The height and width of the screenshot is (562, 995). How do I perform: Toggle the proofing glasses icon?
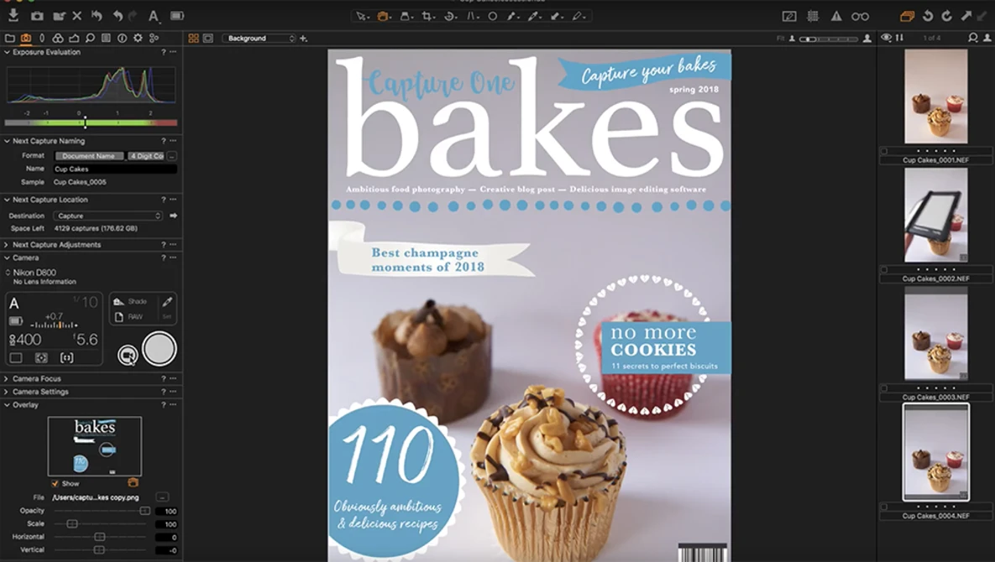click(861, 17)
